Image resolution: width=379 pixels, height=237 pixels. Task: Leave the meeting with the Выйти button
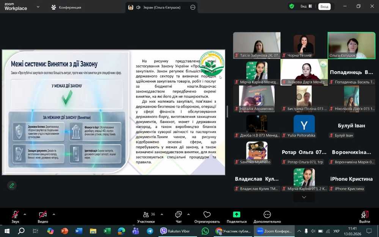pos(364,217)
